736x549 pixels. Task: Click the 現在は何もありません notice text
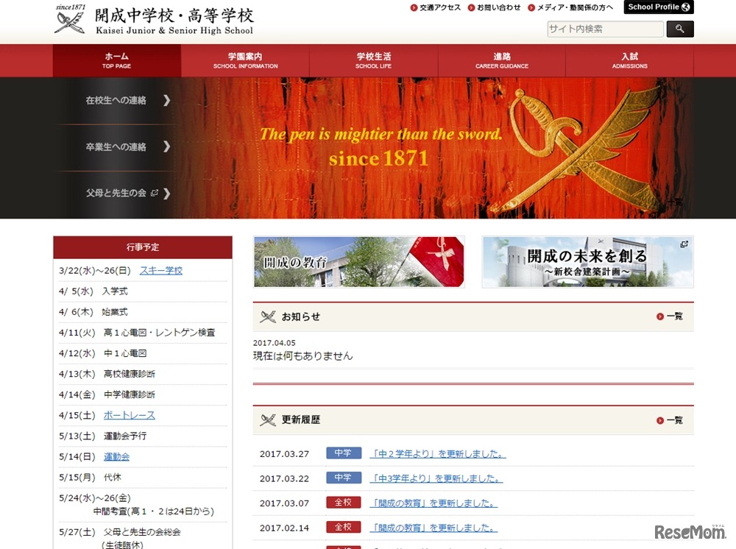[302, 356]
